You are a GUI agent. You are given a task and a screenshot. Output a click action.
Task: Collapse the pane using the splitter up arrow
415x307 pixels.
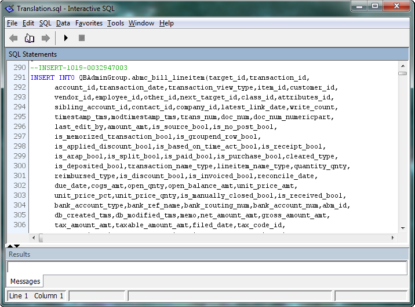(9, 246)
